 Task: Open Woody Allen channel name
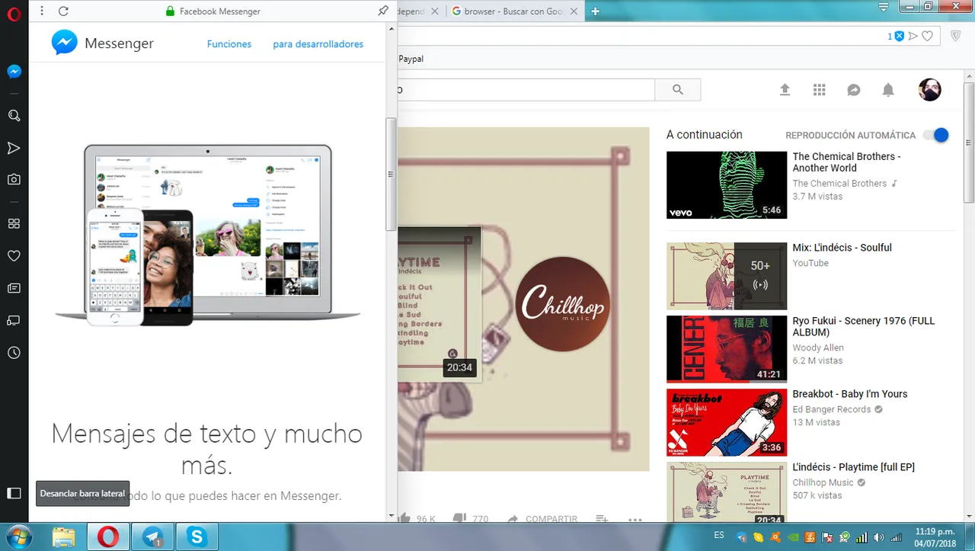tap(818, 348)
